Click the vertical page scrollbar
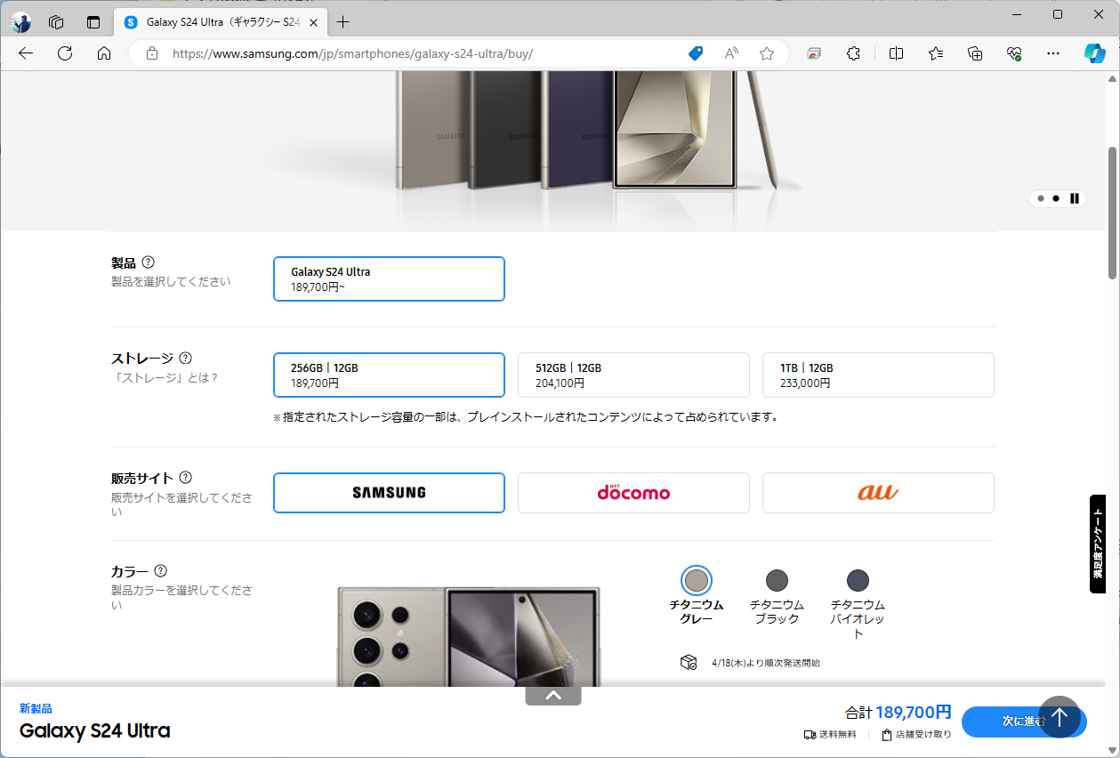The width and height of the screenshot is (1120, 758). pos(1112,213)
